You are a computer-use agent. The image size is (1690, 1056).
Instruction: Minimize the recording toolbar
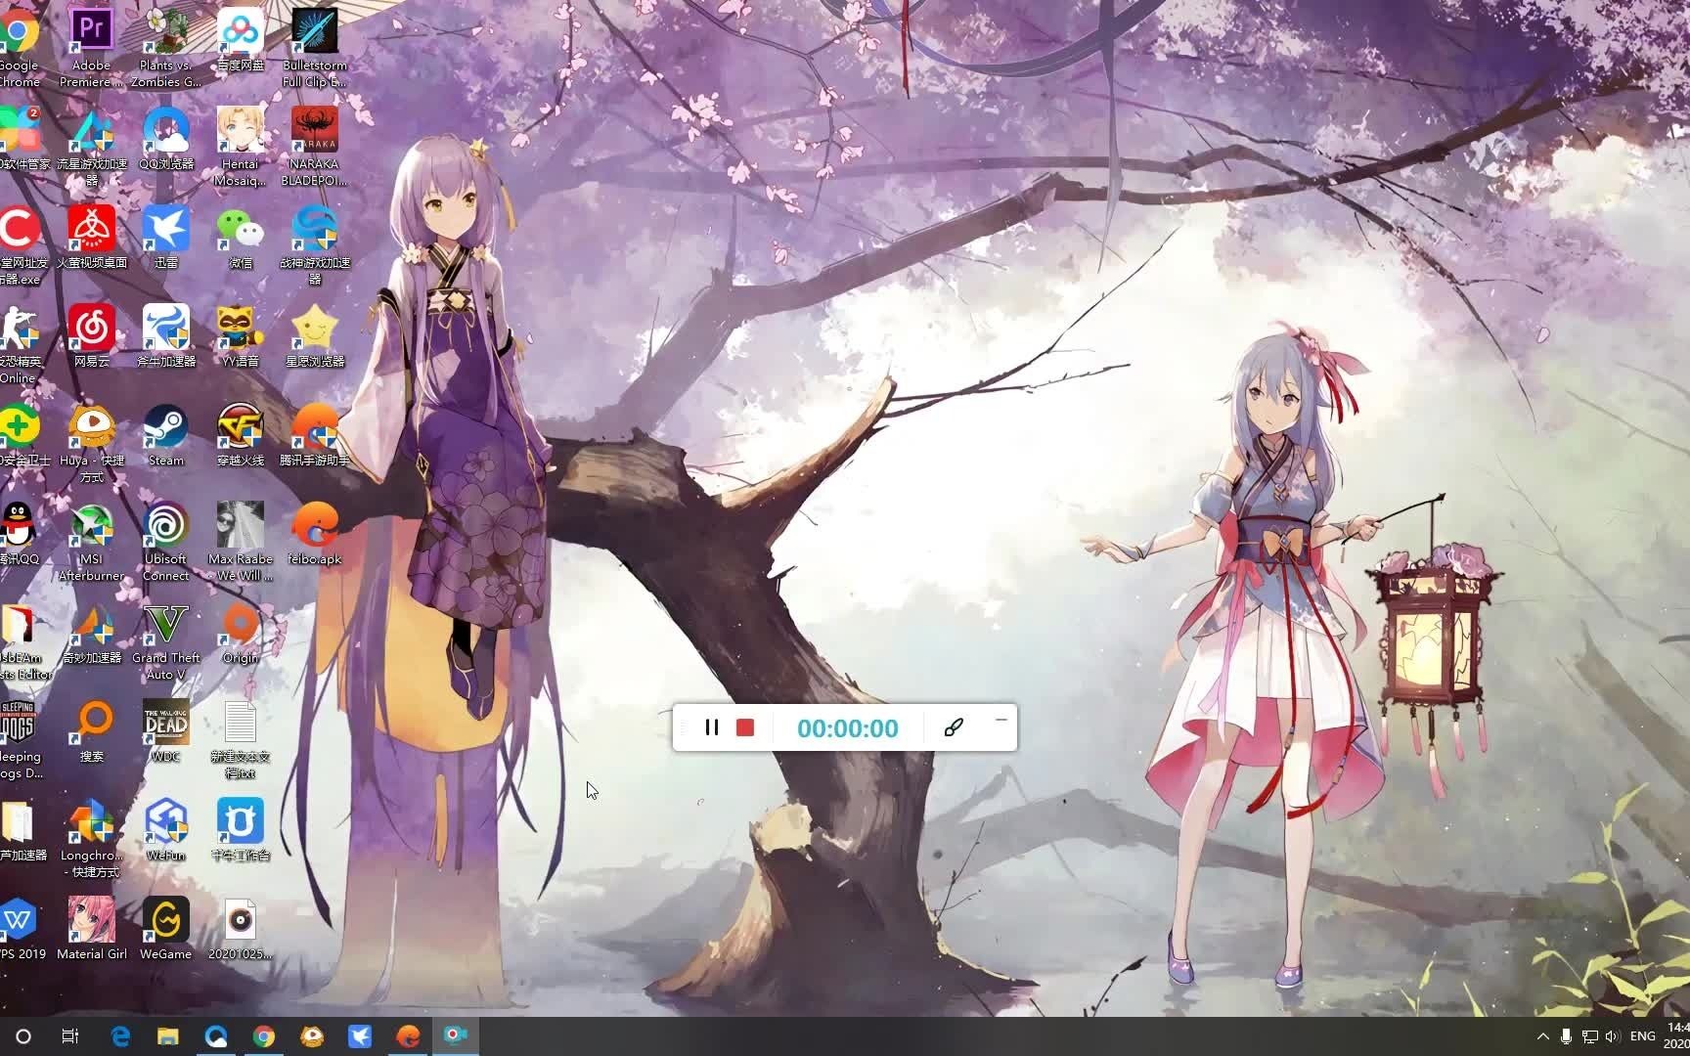click(x=1001, y=720)
